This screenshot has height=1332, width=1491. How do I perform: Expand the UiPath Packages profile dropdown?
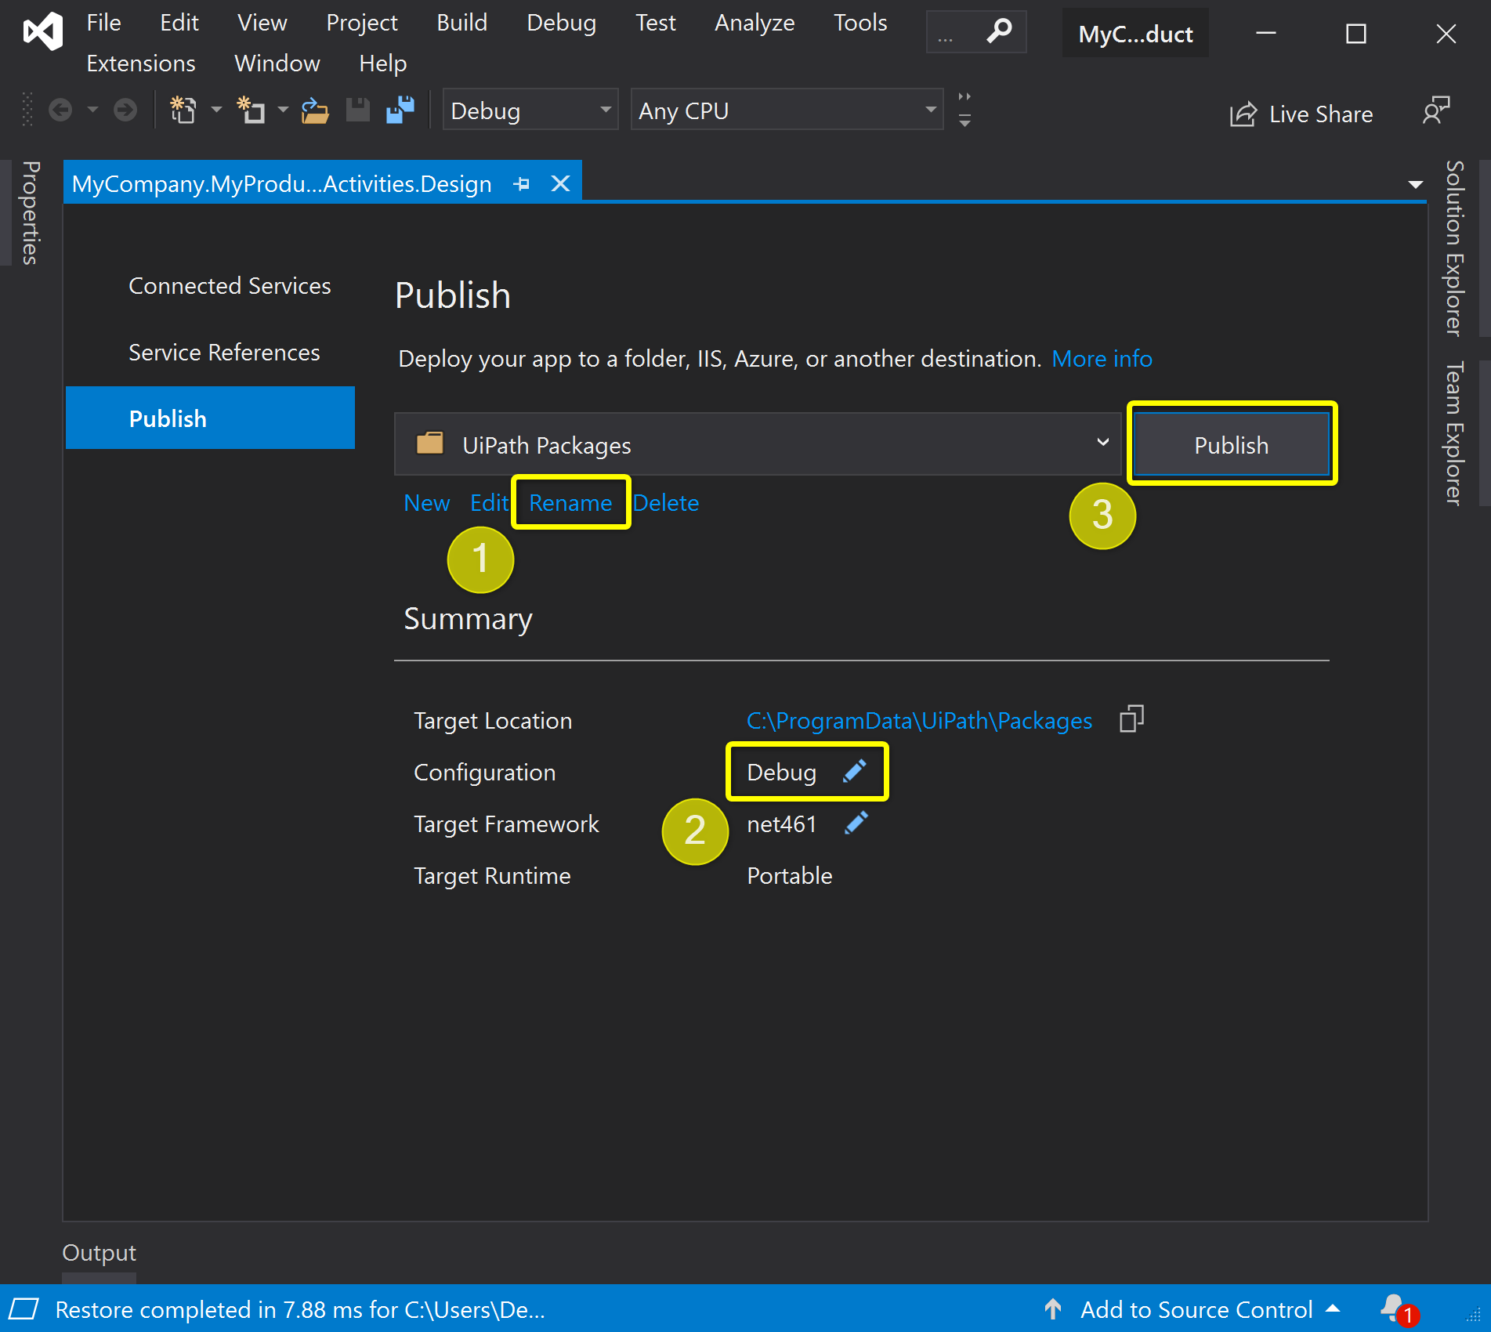coord(1102,443)
